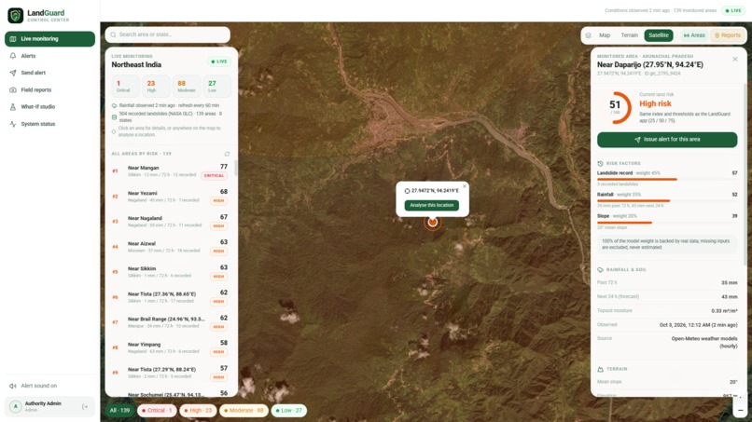The image size is (752, 422).
Task: Open the Near Aizwal area row
Action: tap(170, 247)
